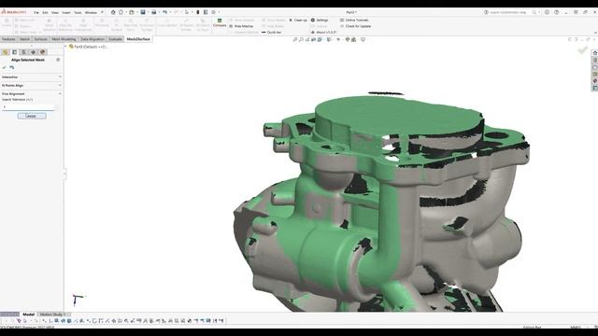Switch to the Data Migration tab
Screen dimensions: 598x336
click(x=93, y=39)
